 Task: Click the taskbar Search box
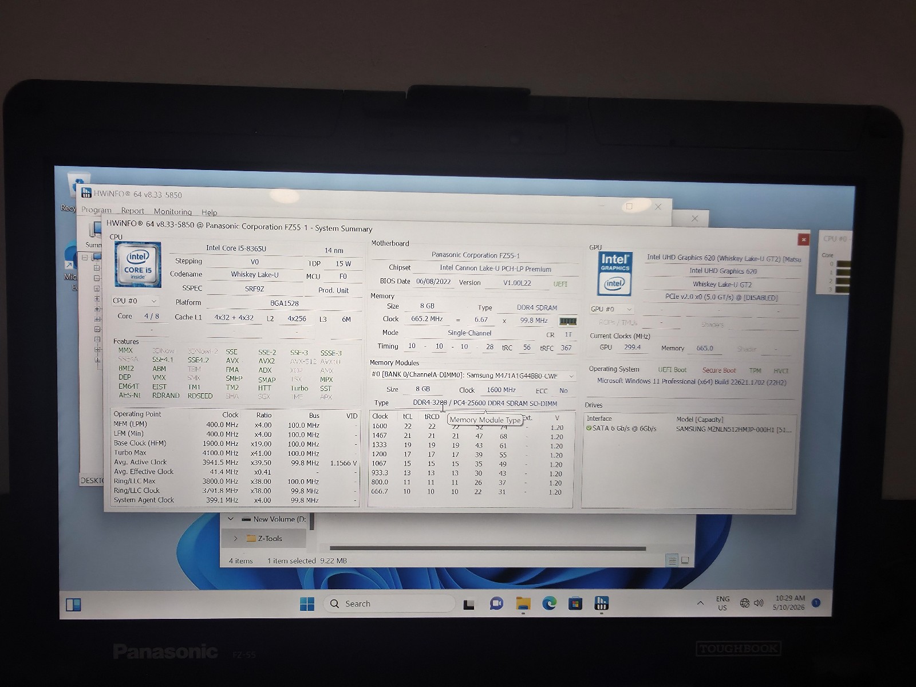tap(389, 603)
